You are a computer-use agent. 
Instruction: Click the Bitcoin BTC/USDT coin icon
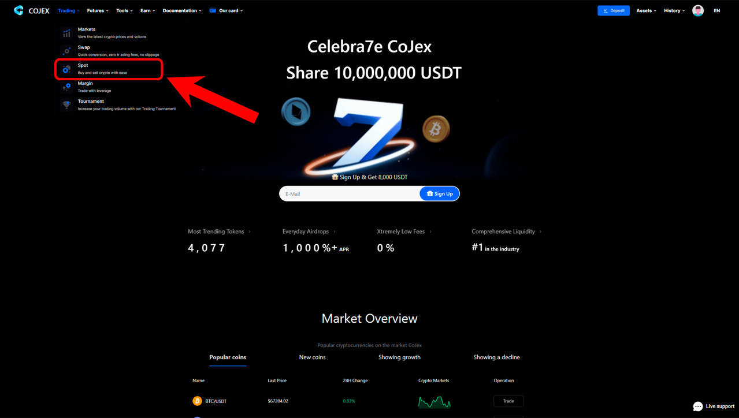click(197, 401)
